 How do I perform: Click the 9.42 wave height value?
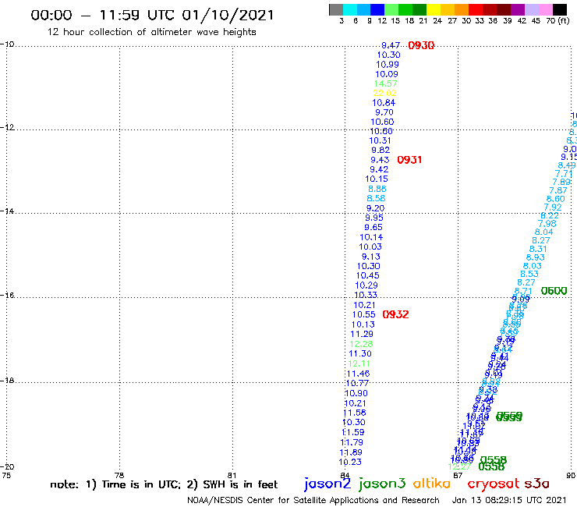(x=379, y=169)
